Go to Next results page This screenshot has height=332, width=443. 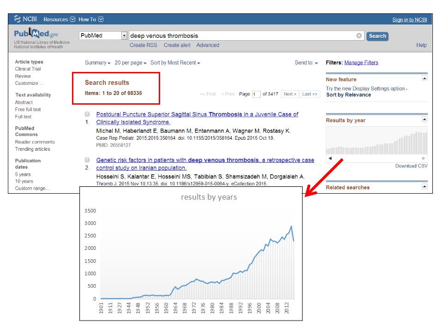[x=290, y=94]
